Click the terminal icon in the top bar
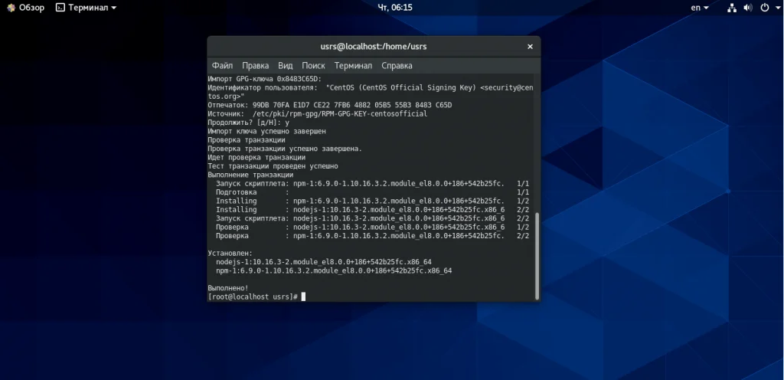 pos(60,8)
